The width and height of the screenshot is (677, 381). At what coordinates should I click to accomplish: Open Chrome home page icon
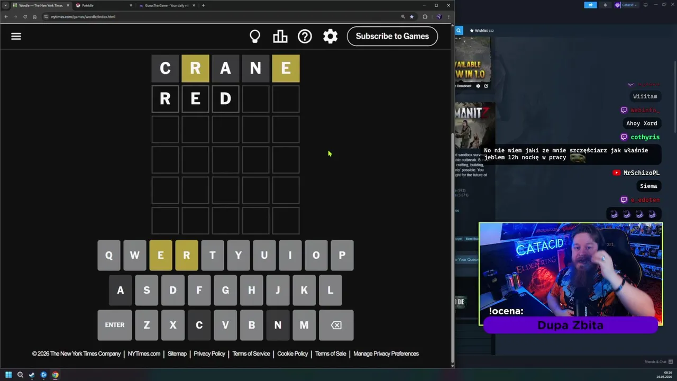click(34, 16)
